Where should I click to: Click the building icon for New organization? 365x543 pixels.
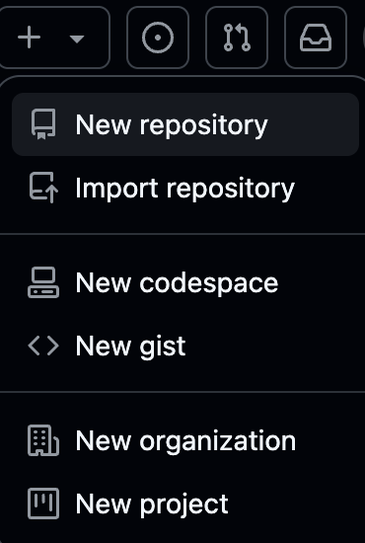click(x=43, y=440)
